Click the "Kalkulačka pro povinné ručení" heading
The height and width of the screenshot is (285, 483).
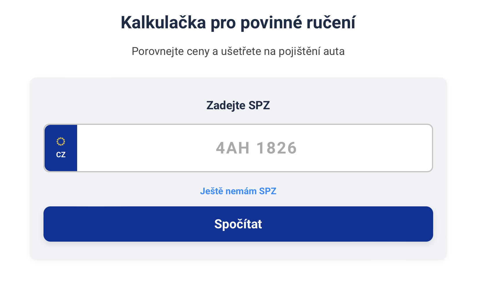[238, 23]
